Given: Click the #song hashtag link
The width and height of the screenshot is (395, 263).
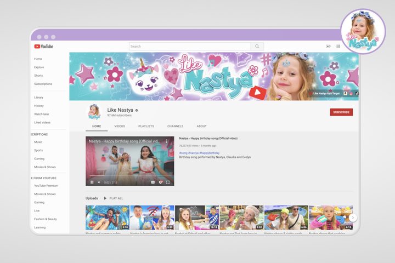Looking at the screenshot, I should point(183,153).
